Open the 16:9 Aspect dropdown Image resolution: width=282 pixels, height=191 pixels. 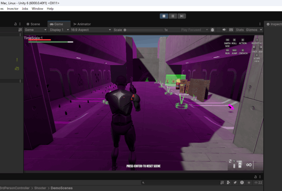tap(91, 30)
